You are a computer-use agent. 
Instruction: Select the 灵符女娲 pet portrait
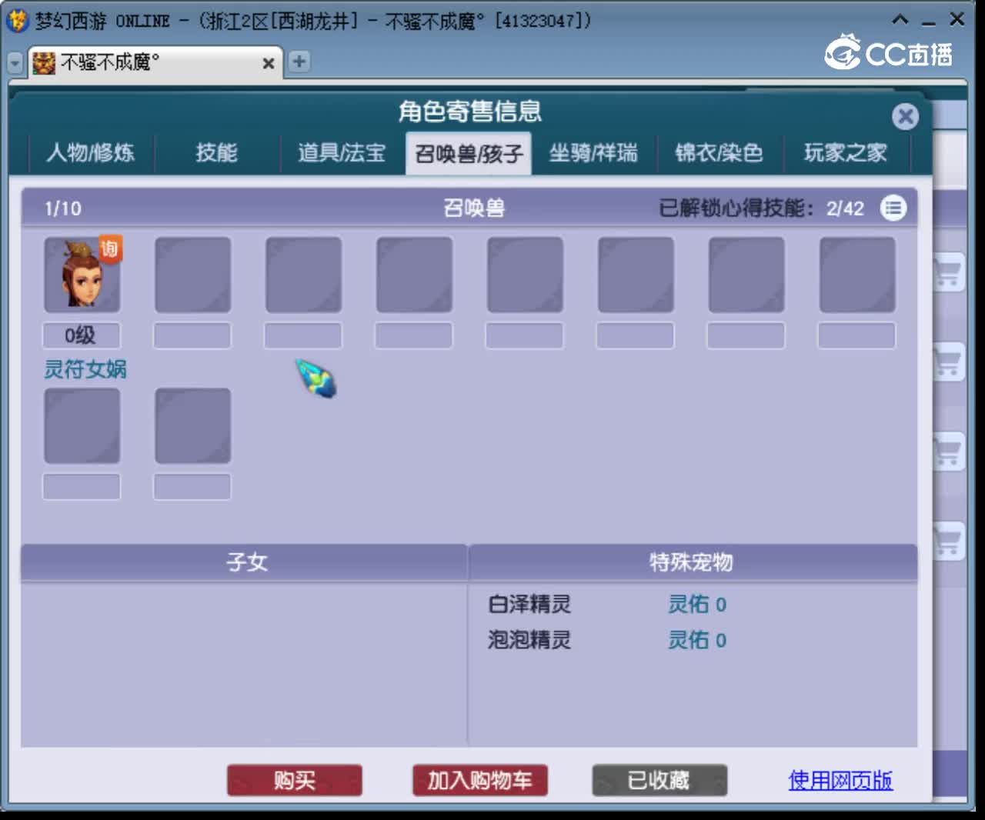coord(82,275)
